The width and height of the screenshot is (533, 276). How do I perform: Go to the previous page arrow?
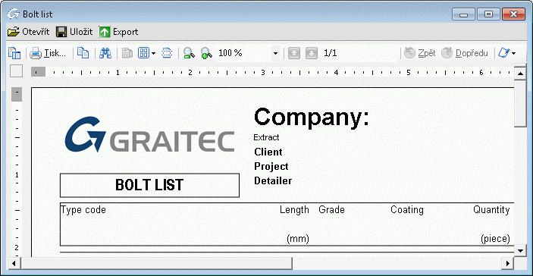294,53
